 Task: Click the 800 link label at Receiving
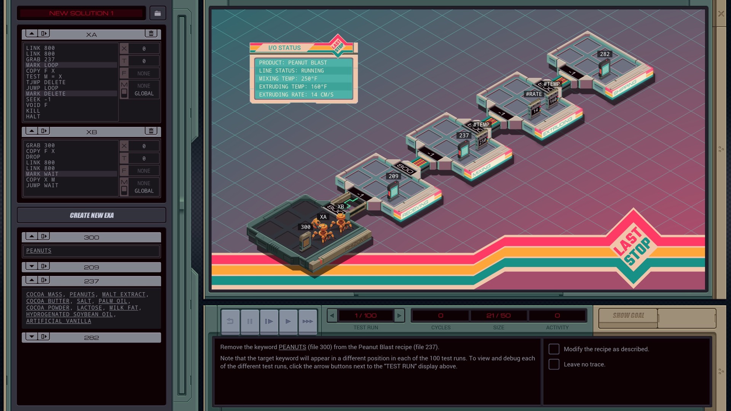click(x=405, y=169)
